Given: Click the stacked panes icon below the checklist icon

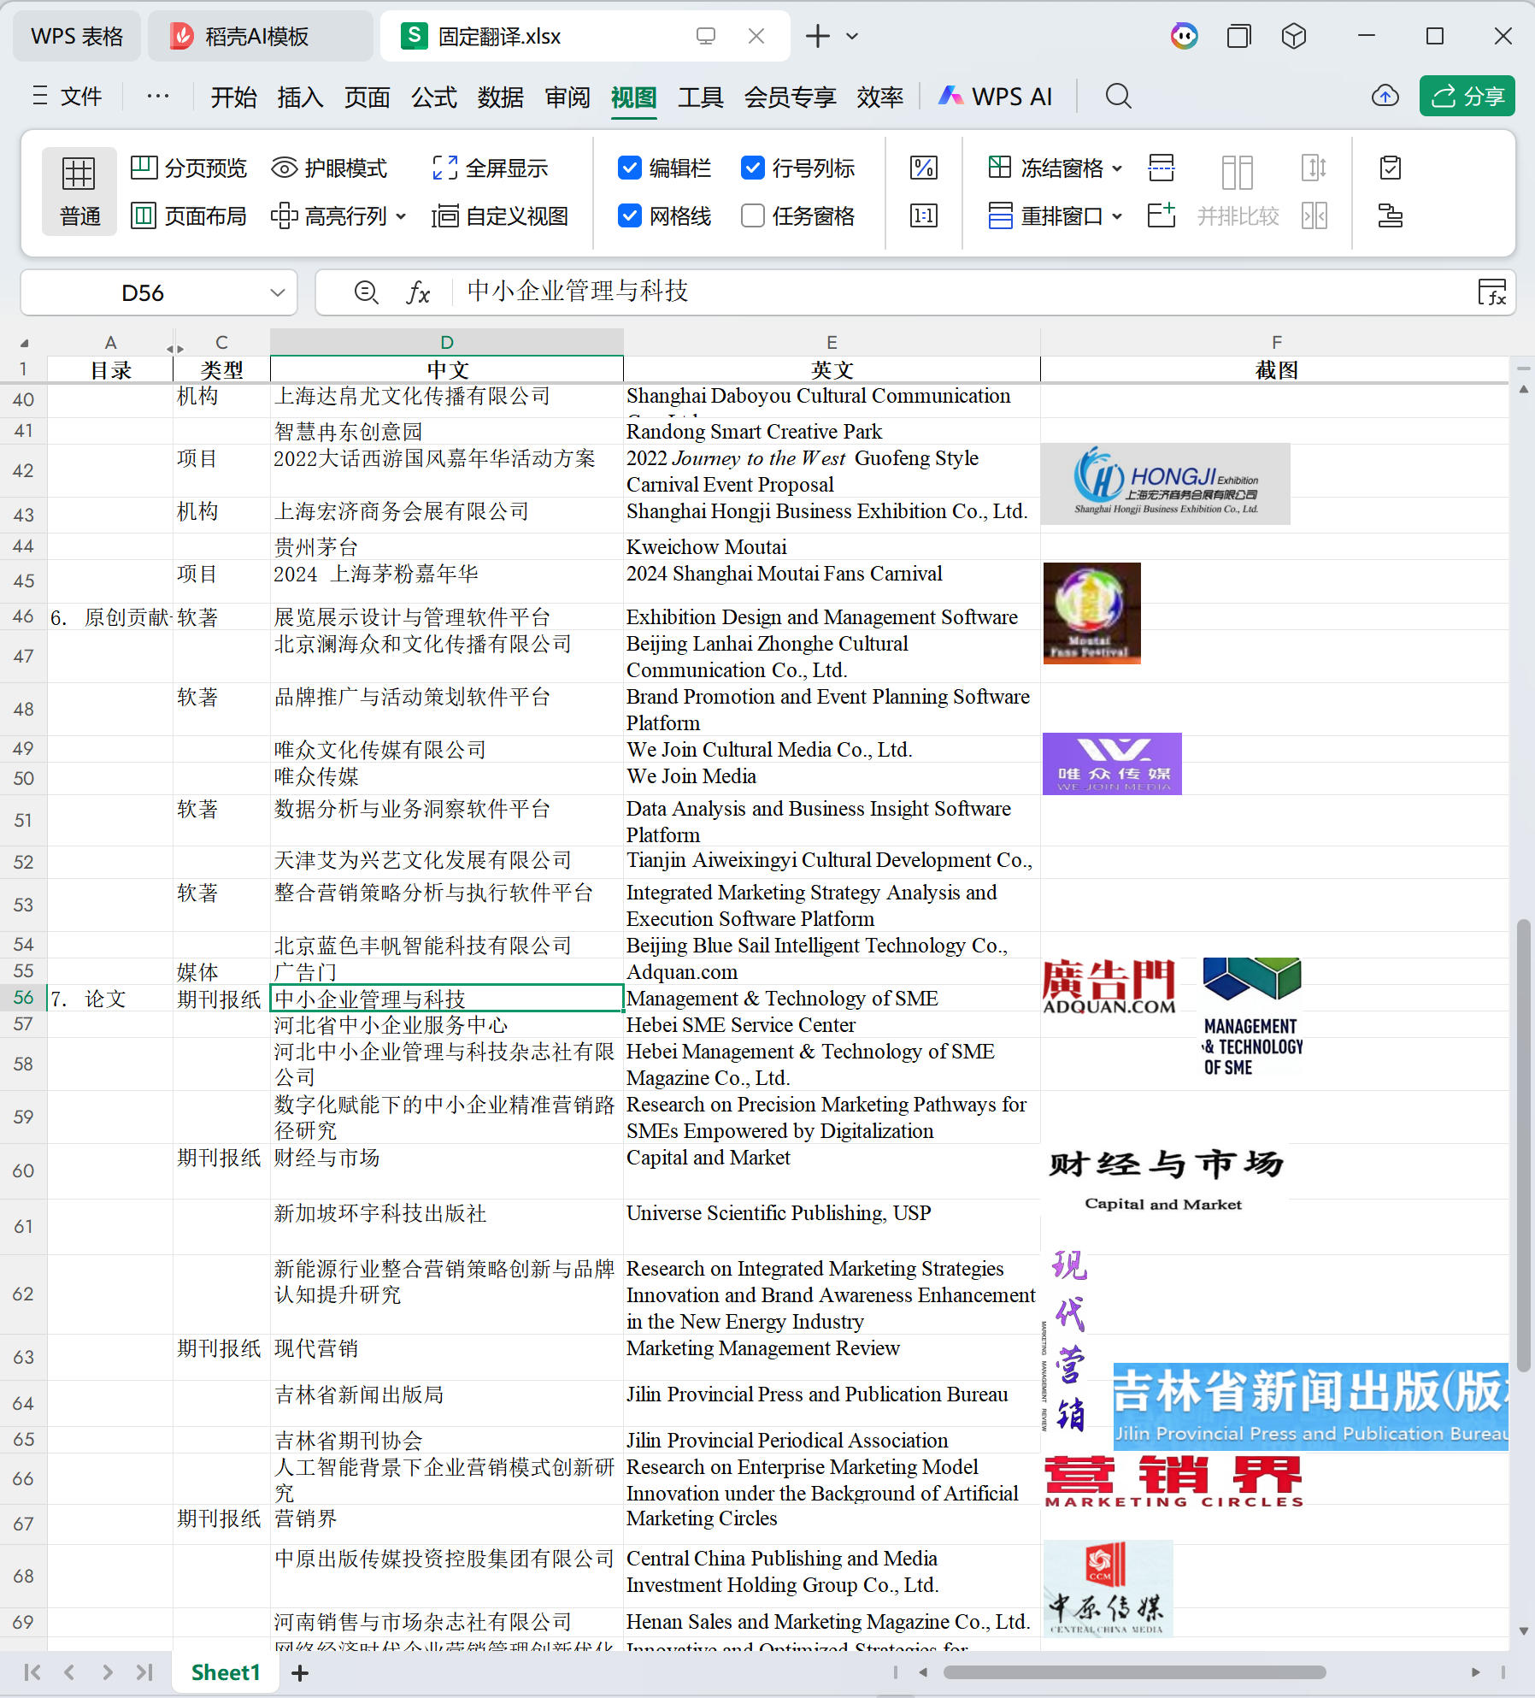Looking at the screenshot, I should (1391, 215).
